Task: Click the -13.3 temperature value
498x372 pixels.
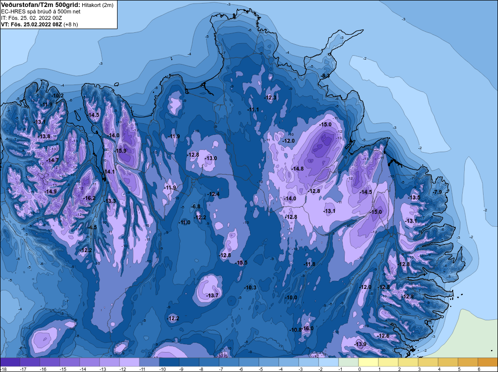Action: click(110, 201)
